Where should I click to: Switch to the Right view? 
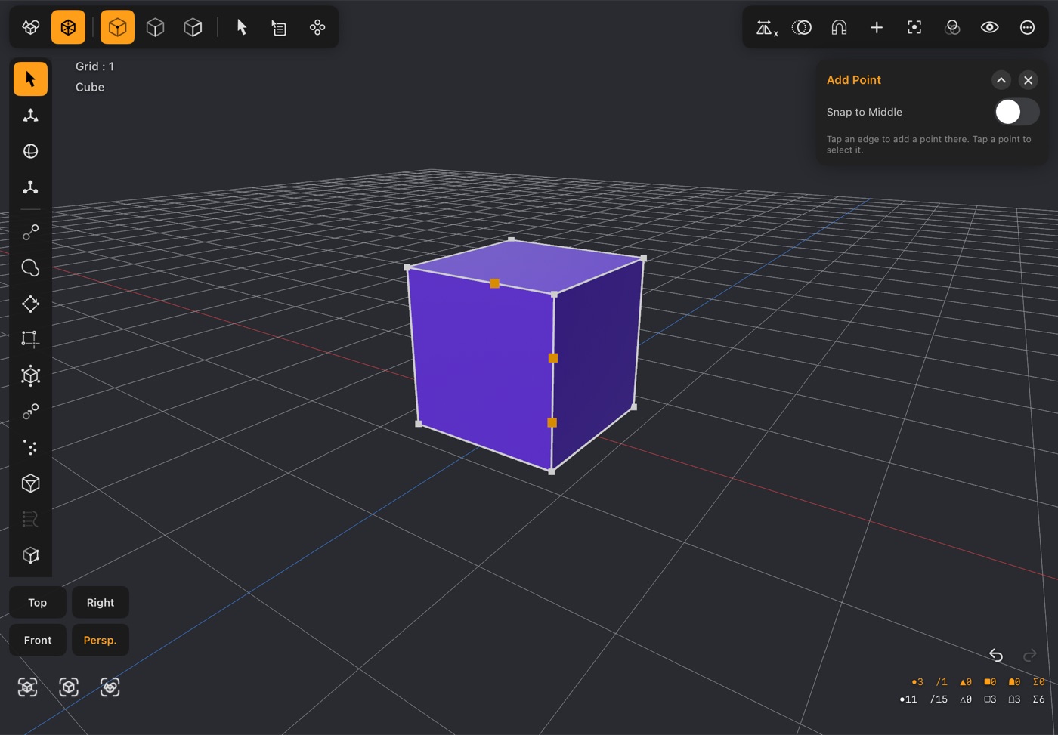[101, 602]
